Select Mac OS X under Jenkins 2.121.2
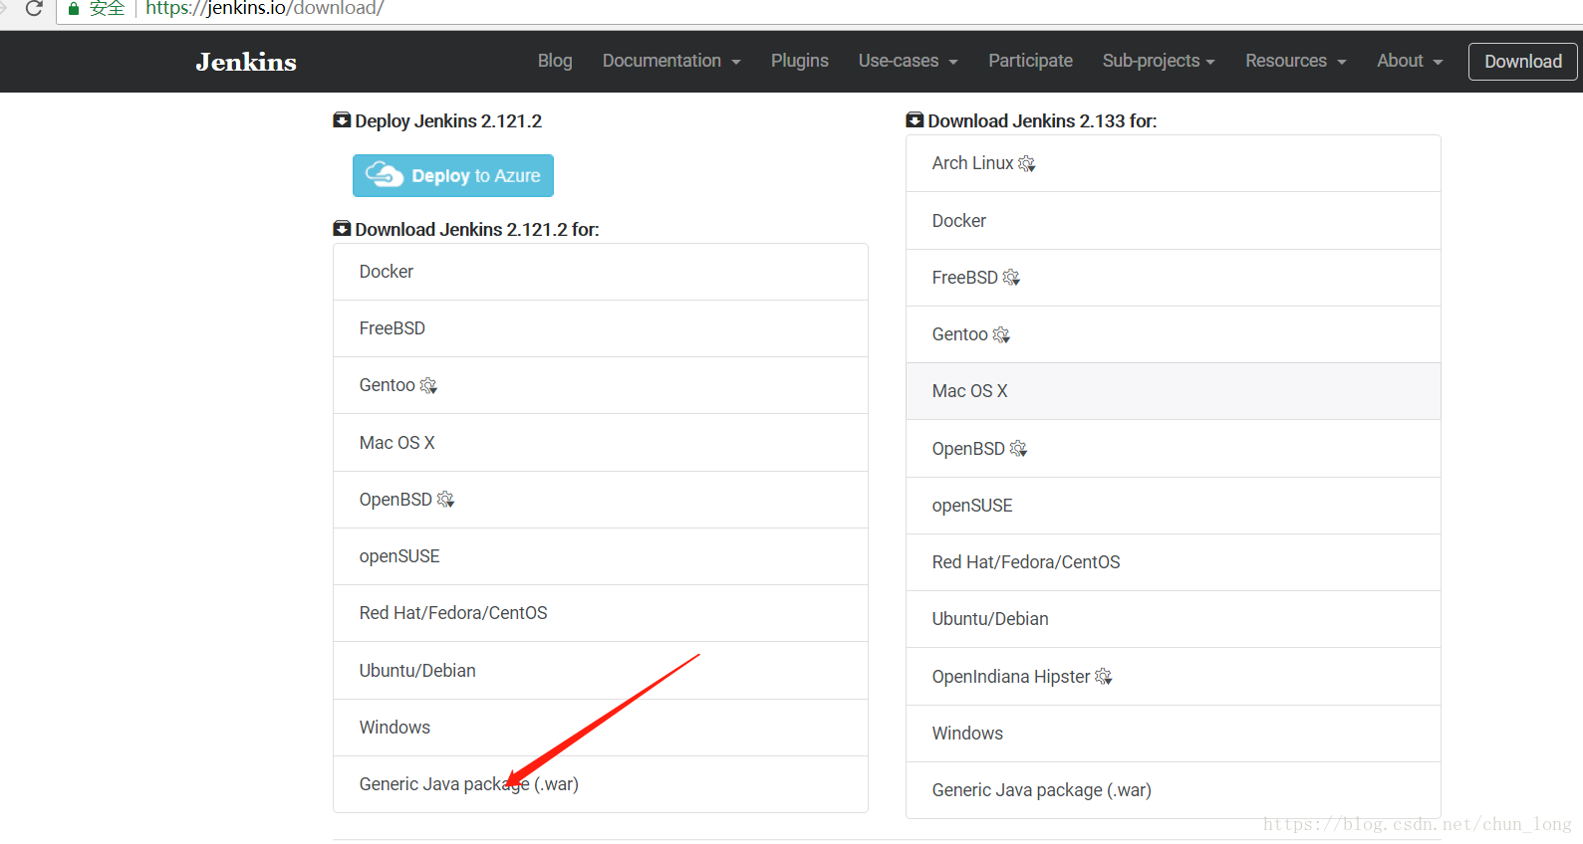The image size is (1583, 844). click(601, 443)
